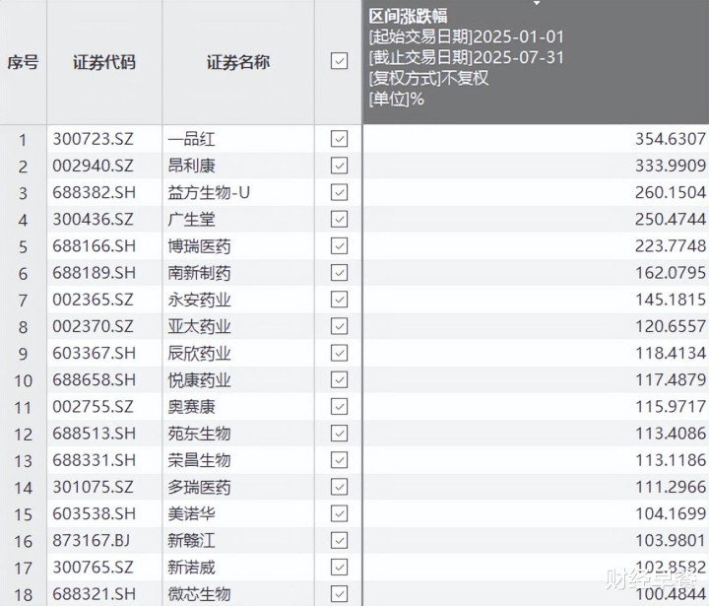Toggle checkbox for 新赣江
The width and height of the screenshot is (709, 606).
(339, 540)
